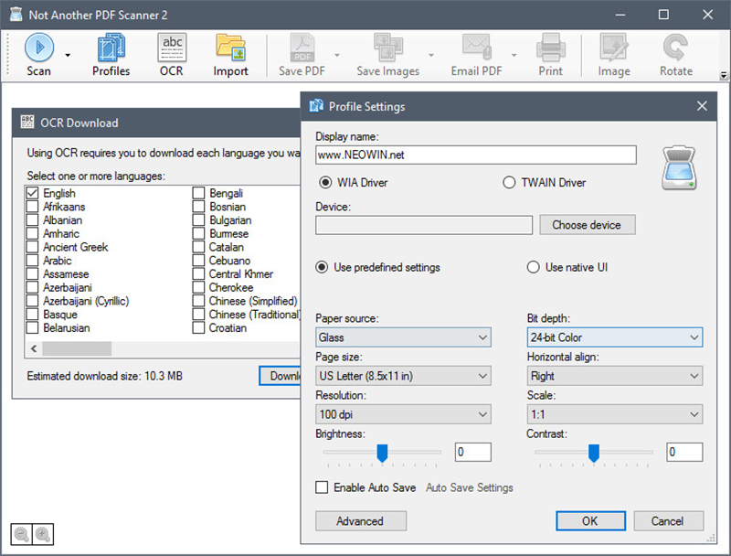Check the Afrikaans language checkbox
This screenshot has width=731, height=556.
33,208
